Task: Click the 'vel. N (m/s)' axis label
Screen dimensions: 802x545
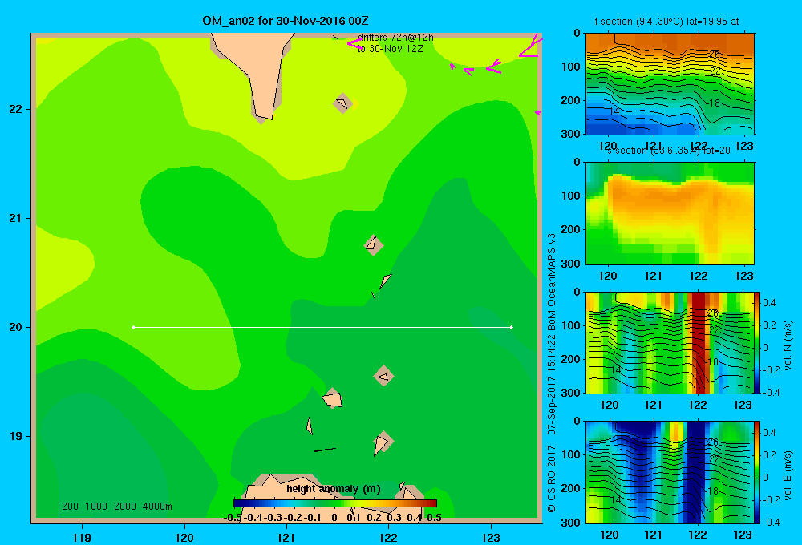Action: [788, 345]
